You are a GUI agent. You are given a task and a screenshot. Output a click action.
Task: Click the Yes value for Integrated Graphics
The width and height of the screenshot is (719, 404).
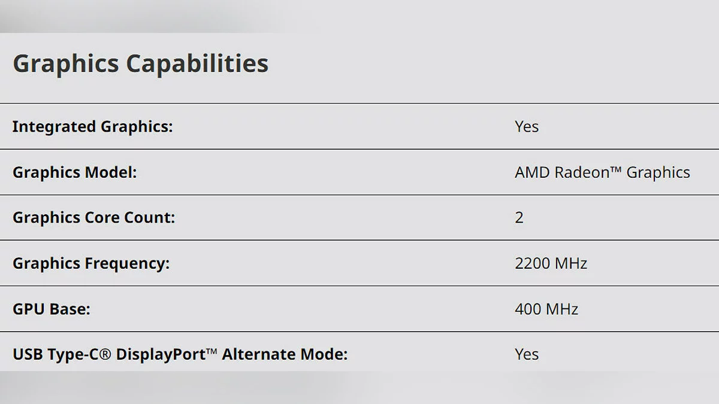[527, 127]
